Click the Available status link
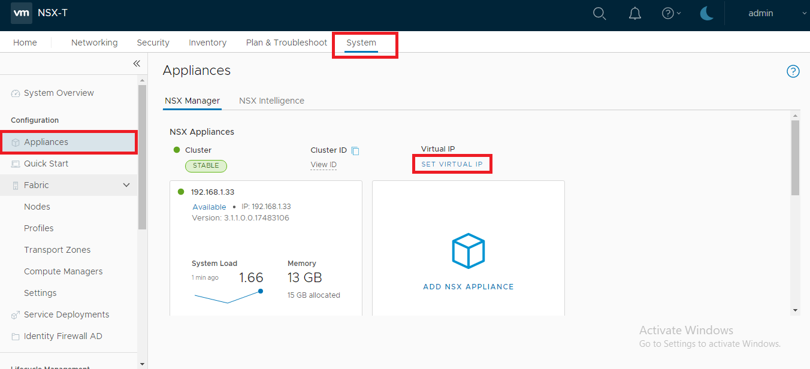Image resolution: width=810 pixels, height=369 pixels. point(209,207)
